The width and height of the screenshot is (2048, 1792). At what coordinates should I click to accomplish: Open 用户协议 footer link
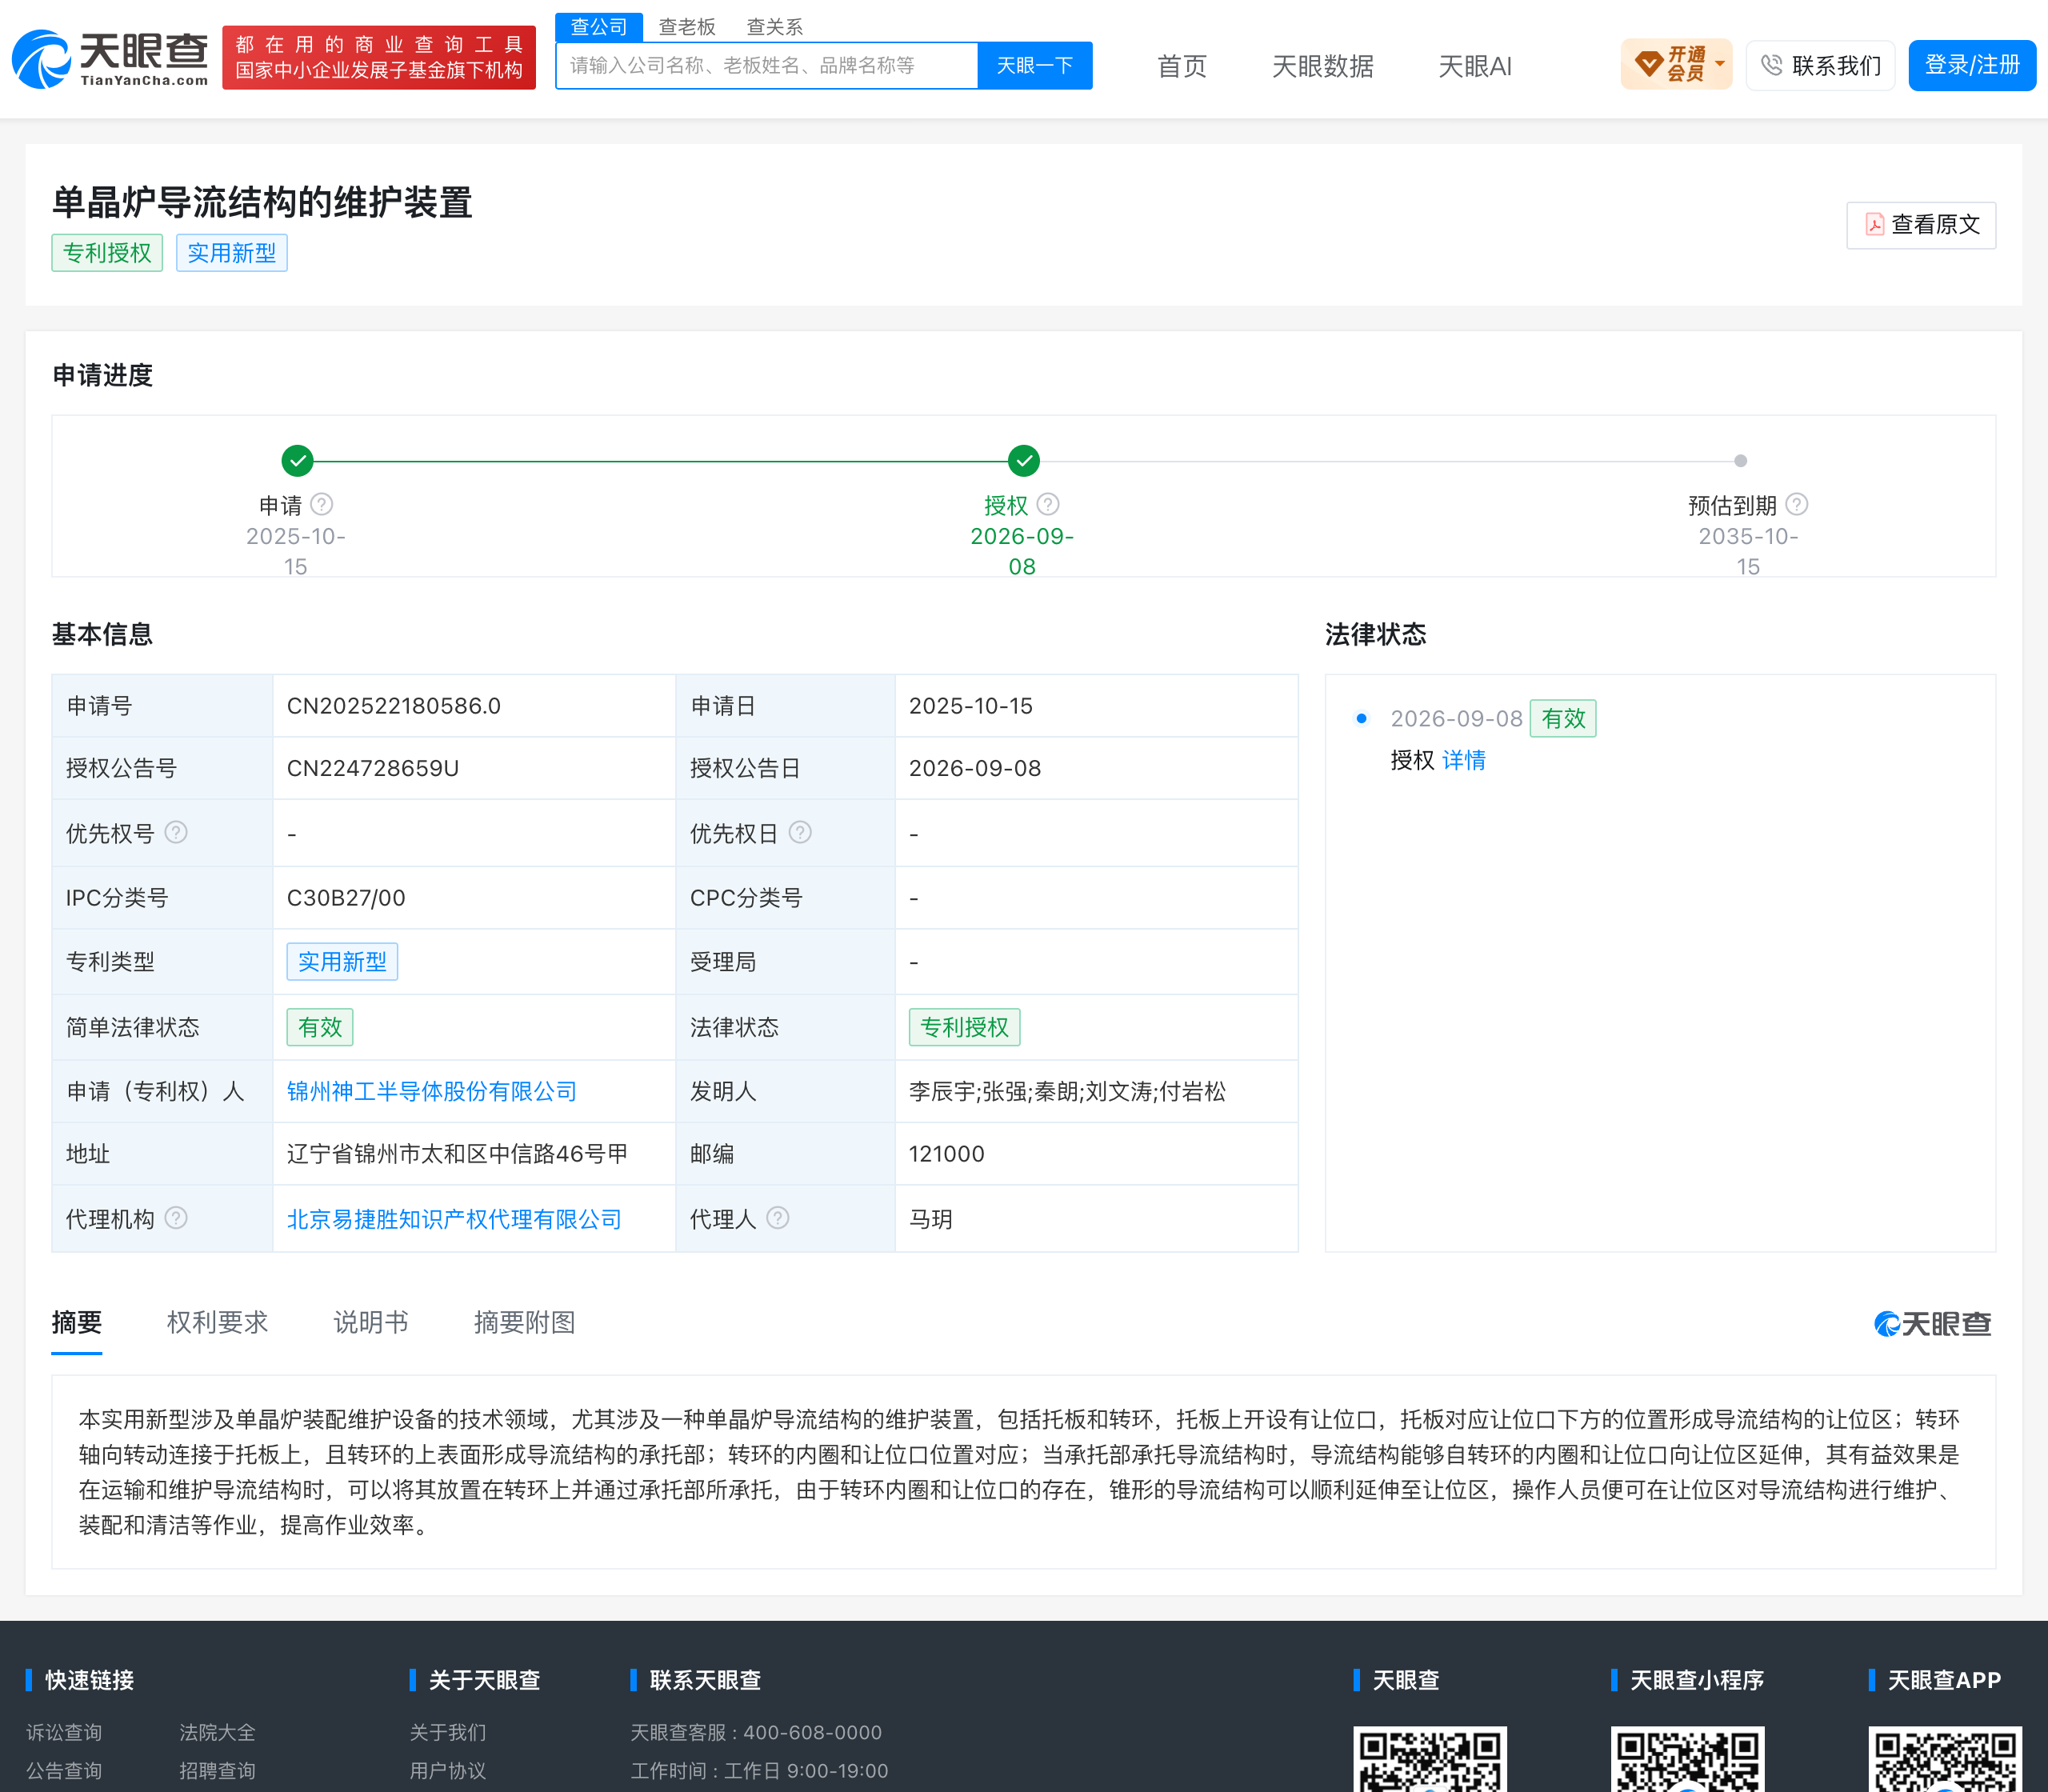coord(447,1770)
